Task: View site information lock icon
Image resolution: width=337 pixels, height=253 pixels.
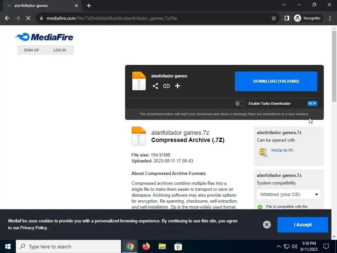Action: coord(41,18)
